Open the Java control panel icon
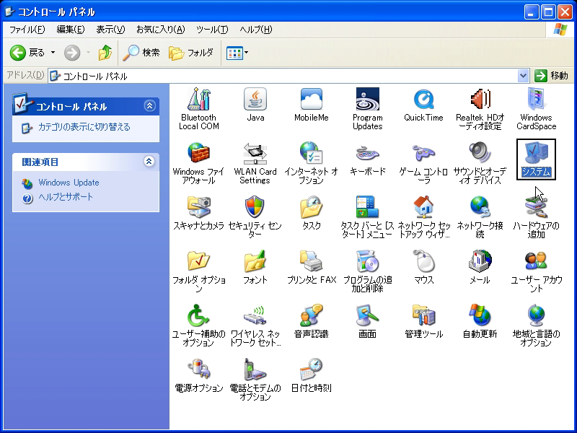The width and height of the screenshot is (577, 433). (x=255, y=100)
